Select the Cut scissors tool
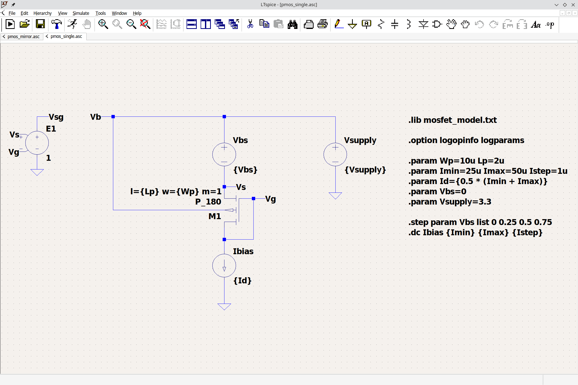 pos(250,24)
